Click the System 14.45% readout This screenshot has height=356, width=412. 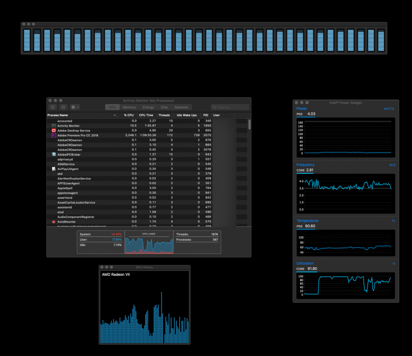pyautogui.click(x=101, y=234)
